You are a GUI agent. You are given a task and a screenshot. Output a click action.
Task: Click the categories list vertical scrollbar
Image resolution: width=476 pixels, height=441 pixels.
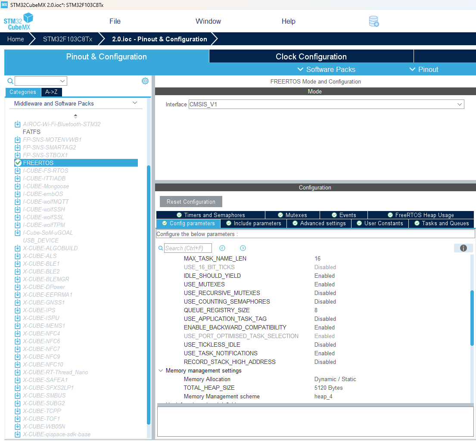(x=149, y=295)
